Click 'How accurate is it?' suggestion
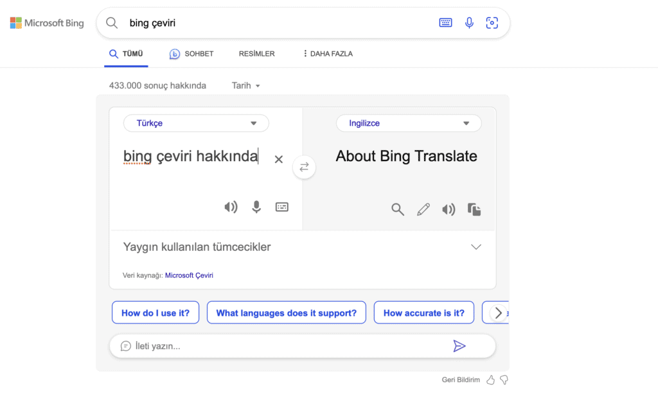 [424, 313]
